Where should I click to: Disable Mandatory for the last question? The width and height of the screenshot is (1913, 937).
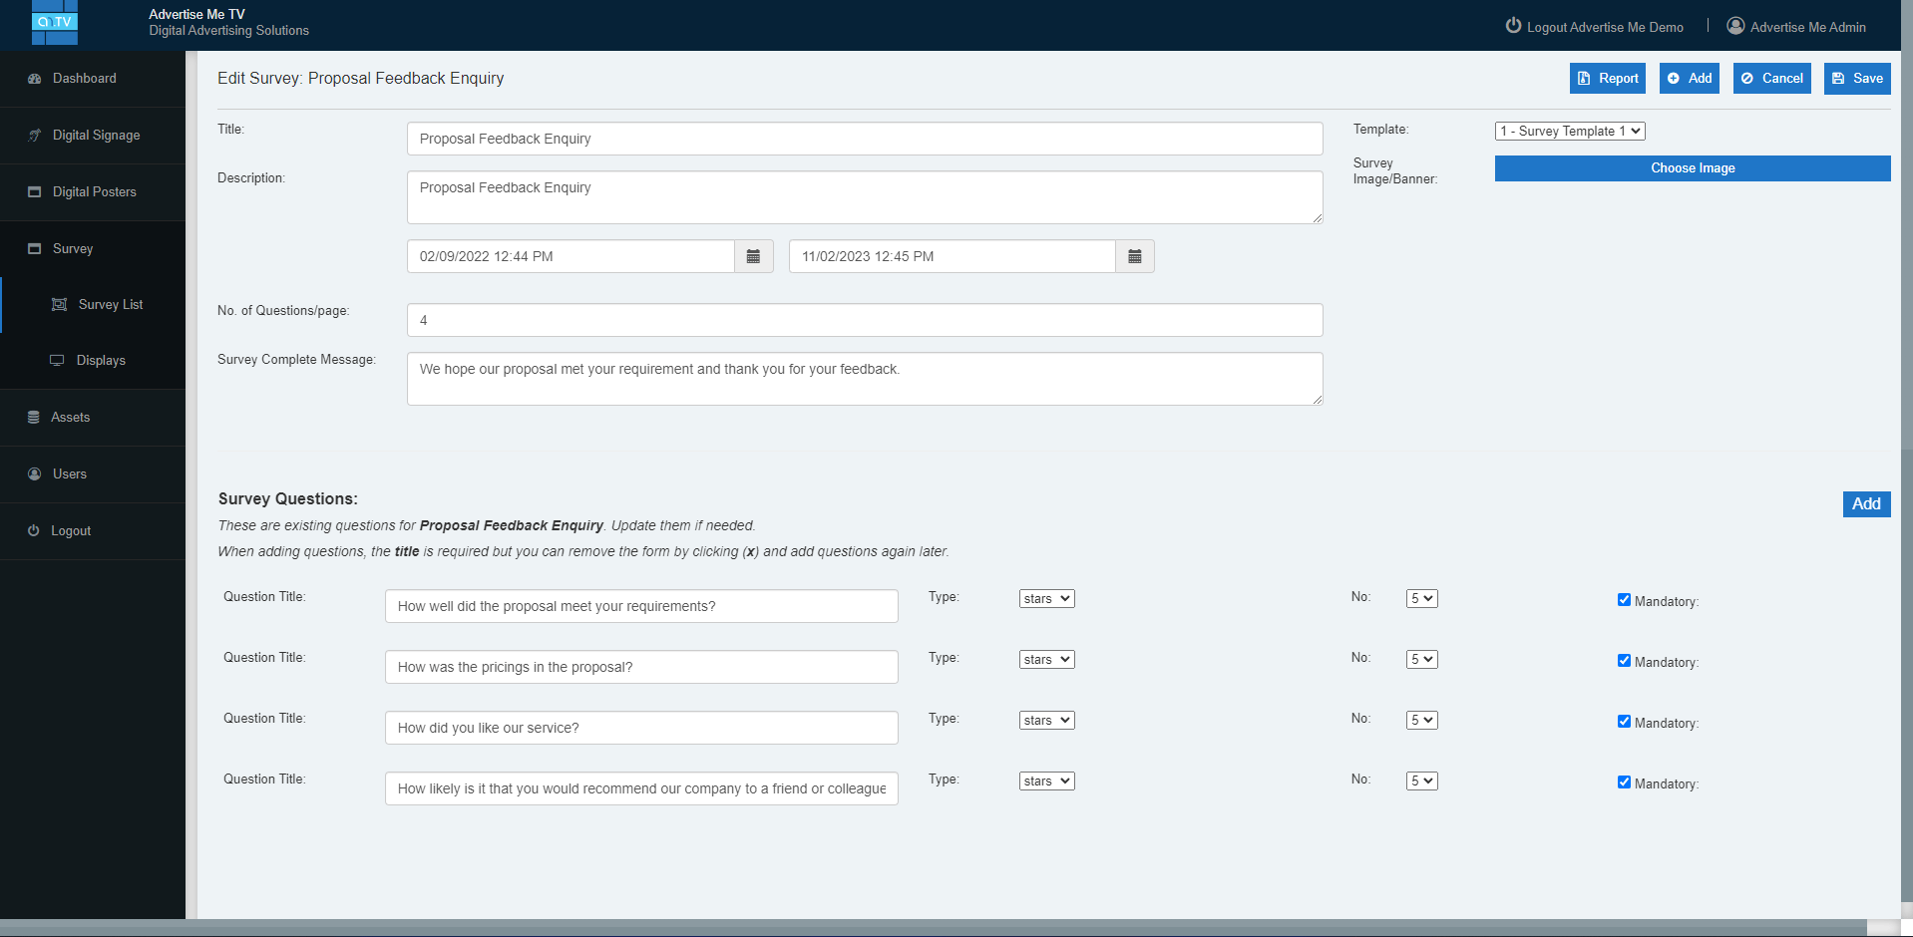pyautogui.click(x=1624, y=781)
